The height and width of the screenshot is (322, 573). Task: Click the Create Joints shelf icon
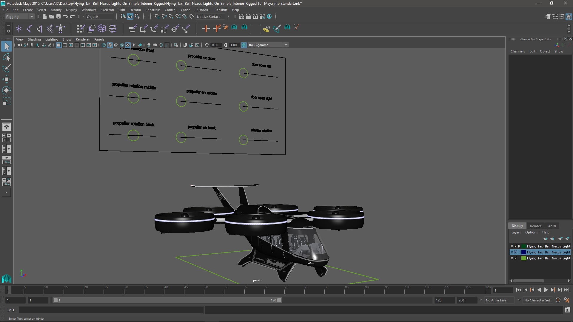tap(29, 29)
